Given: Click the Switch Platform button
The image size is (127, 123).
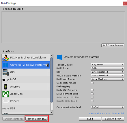Looking at the screenshot, I should click(x=14, y=119).
